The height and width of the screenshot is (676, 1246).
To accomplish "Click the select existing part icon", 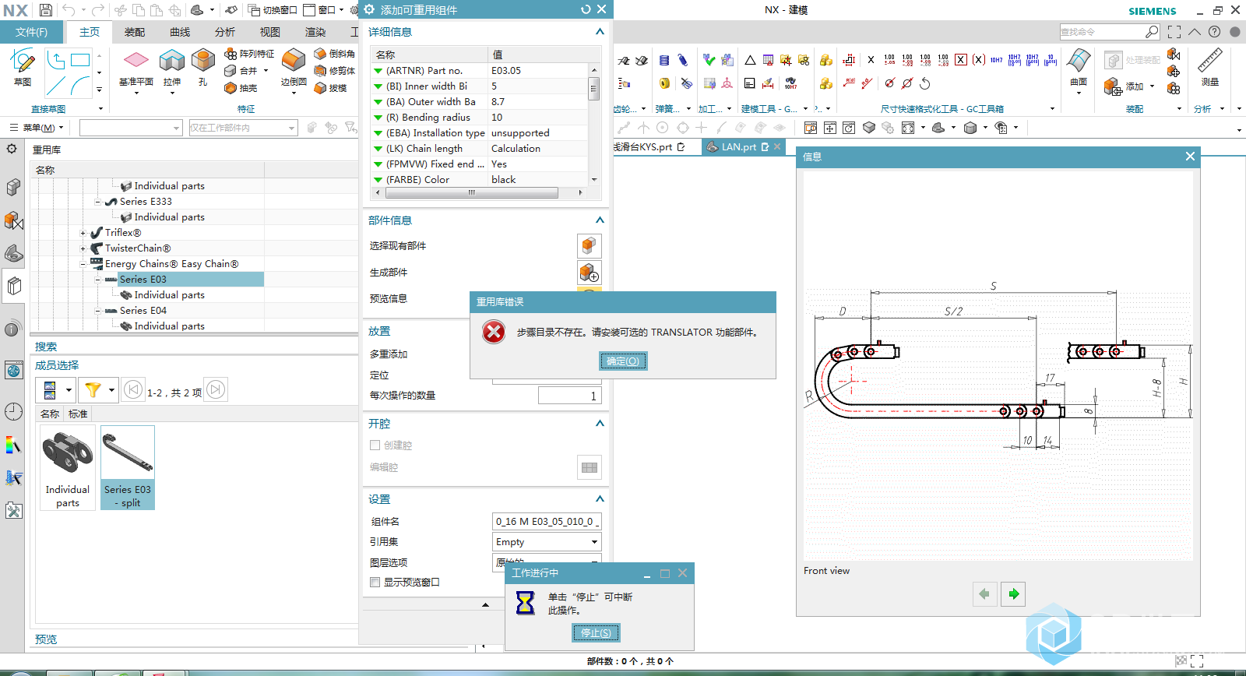I will (590, 246).
